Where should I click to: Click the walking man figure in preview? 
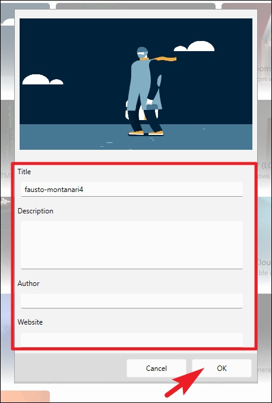(144, 92)
